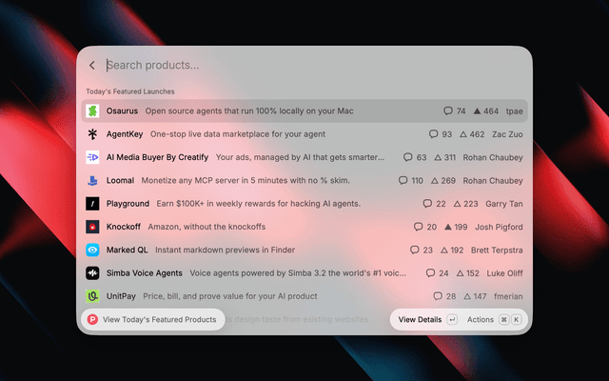Viewport: 609px width, 381px height.
Task: Upvote AI Media Buyer By Creatify triangle
Action: (438, 157)
